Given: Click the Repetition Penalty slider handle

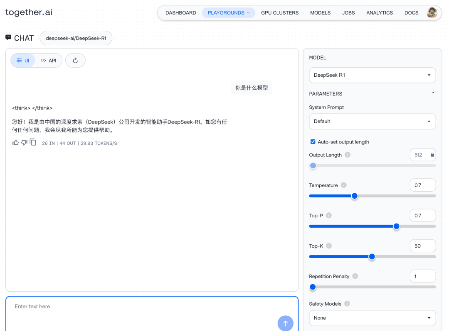Looking at the screenshot, I should [313, 287].
